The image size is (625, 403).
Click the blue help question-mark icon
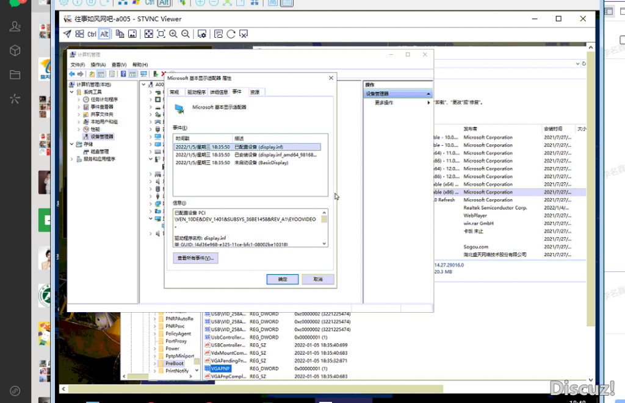[123, 74]
